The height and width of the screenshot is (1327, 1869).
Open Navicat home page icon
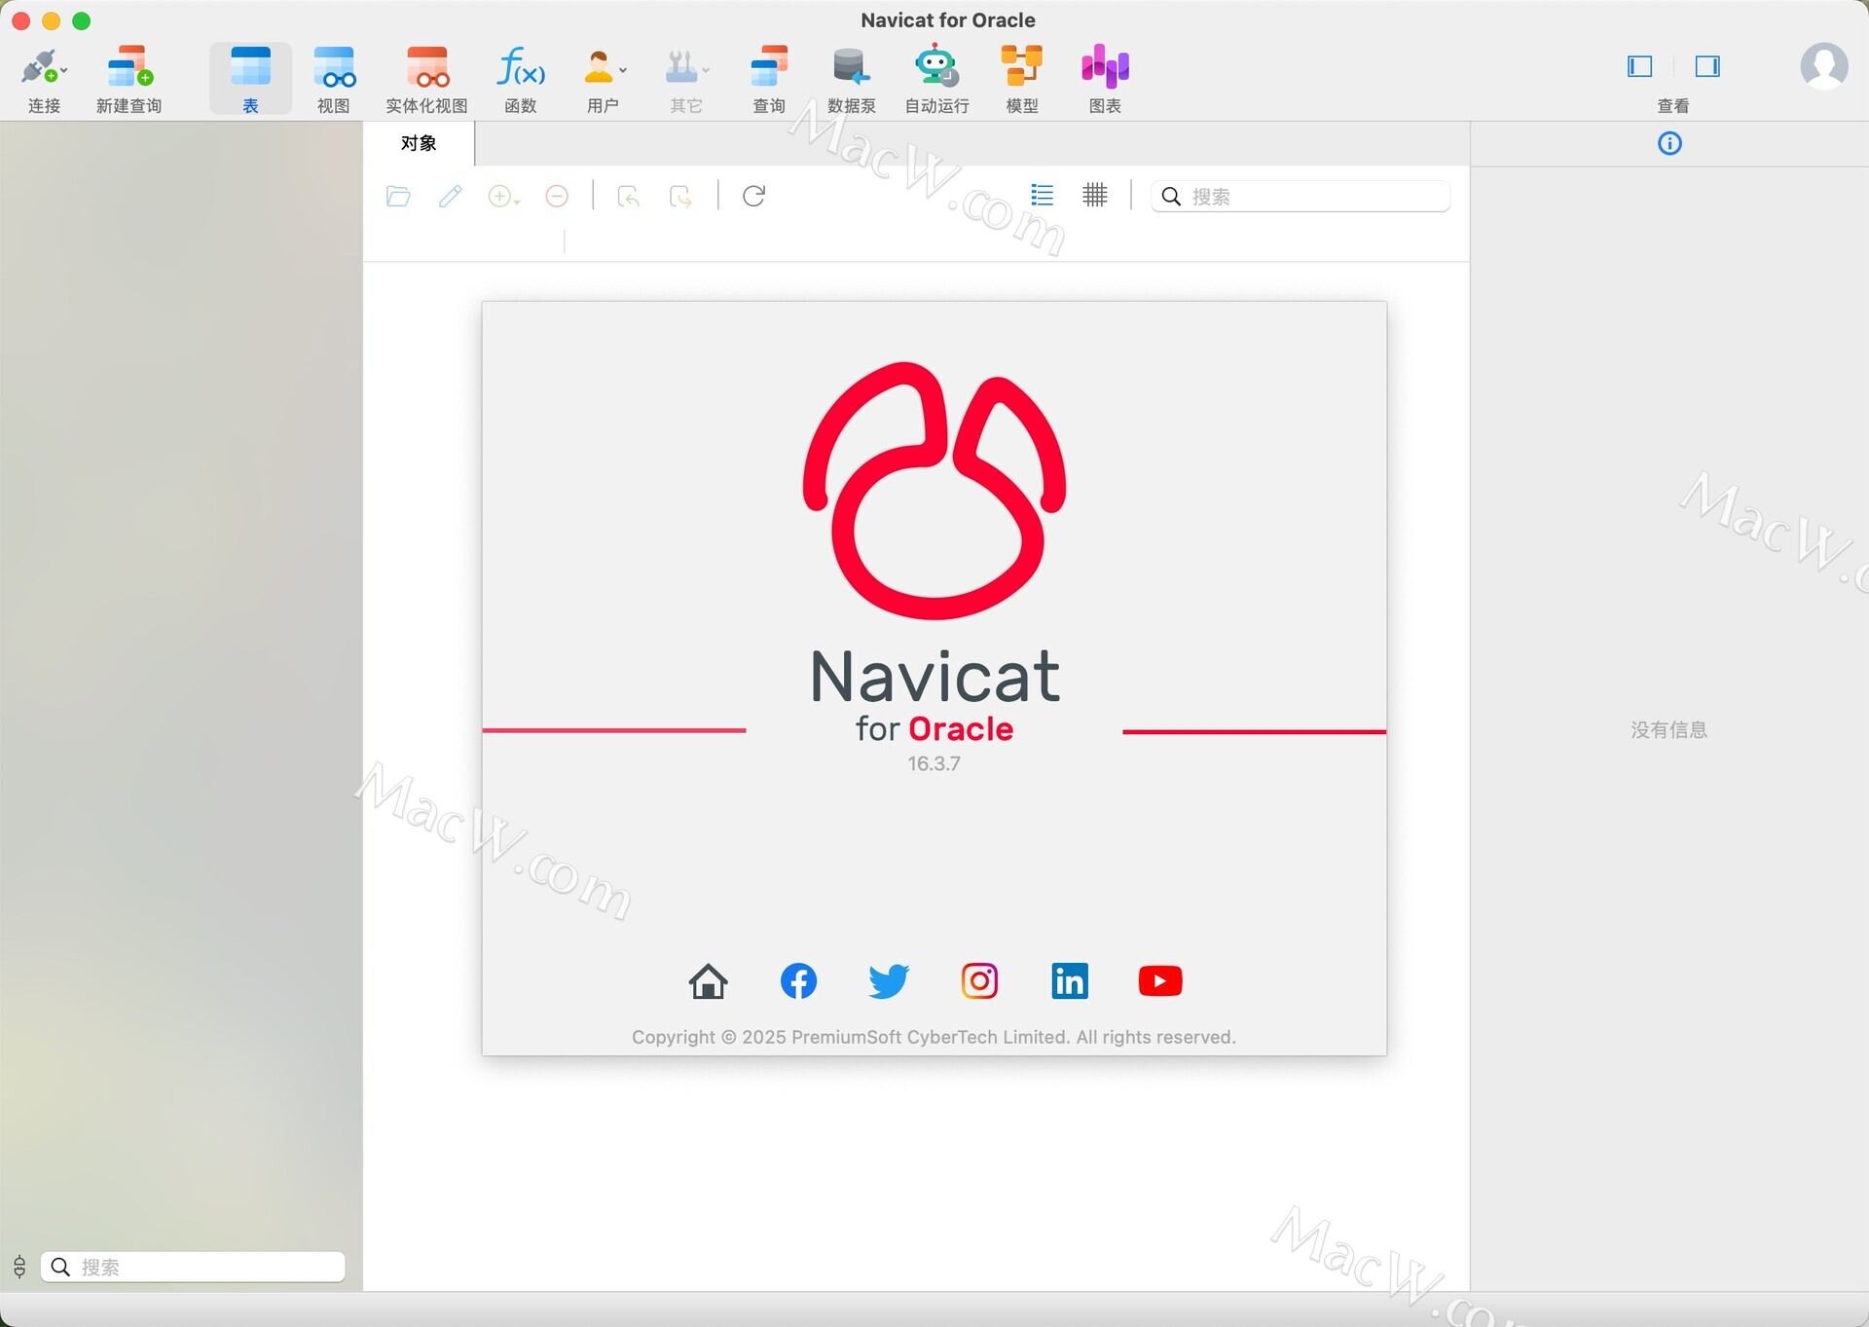point(708,981)
